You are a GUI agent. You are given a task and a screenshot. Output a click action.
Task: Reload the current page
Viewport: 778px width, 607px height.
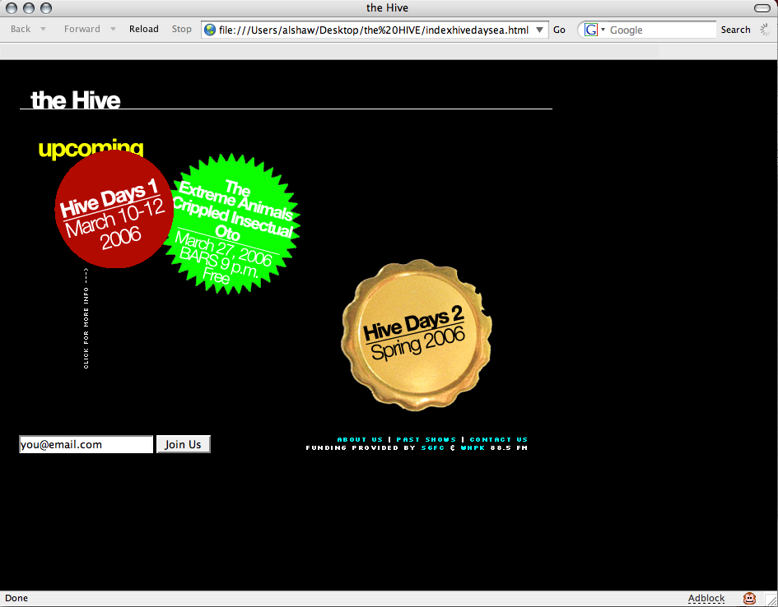(x=144, y=30)
